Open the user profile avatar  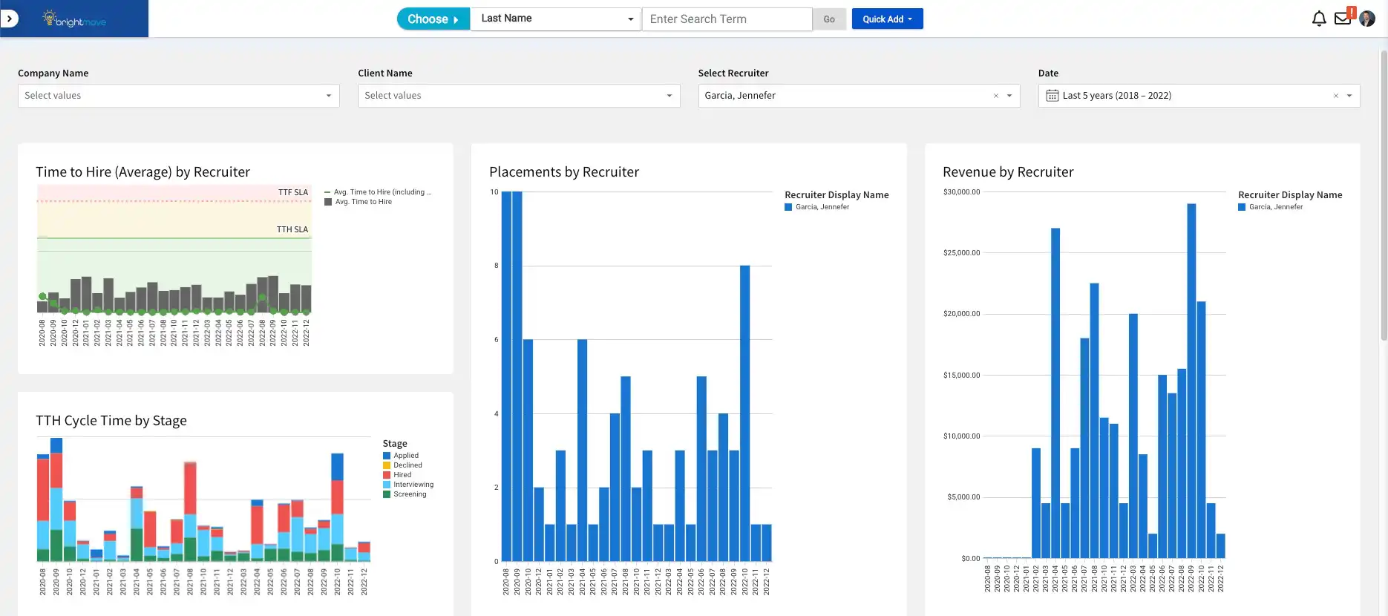(1367, 19)
